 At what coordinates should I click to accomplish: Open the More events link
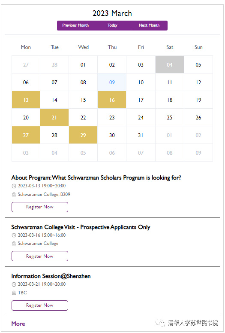tap(18, 324)
